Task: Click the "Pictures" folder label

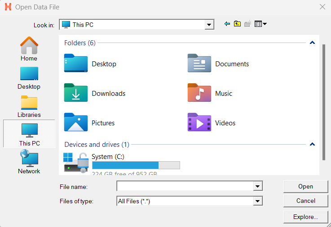Action: coord(103,123)
